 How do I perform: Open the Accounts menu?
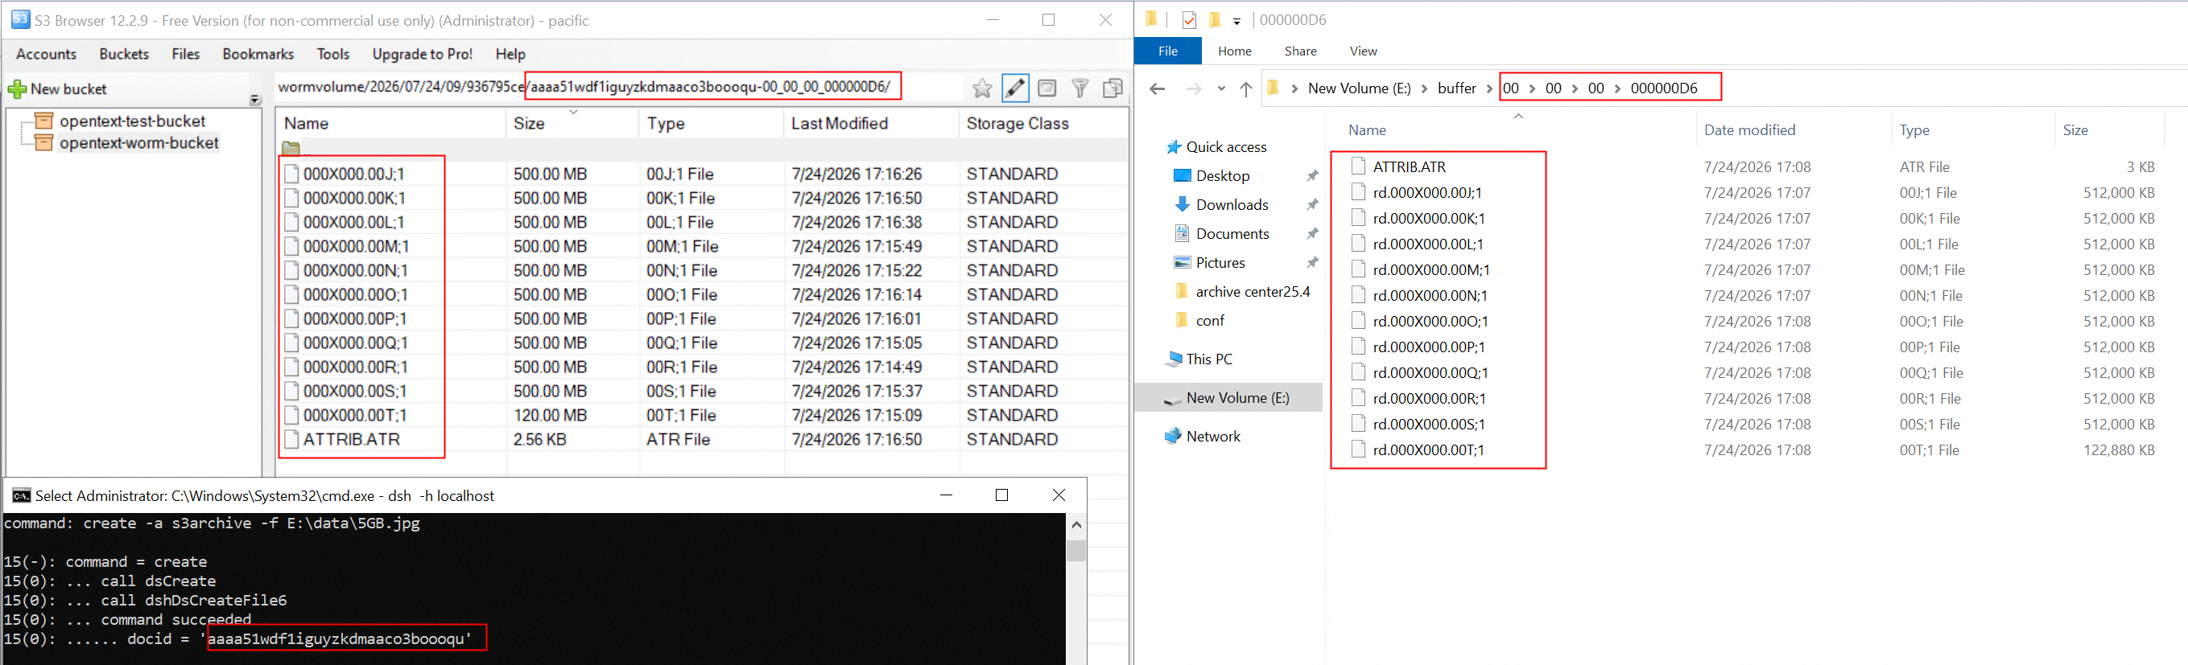point(47,55)
